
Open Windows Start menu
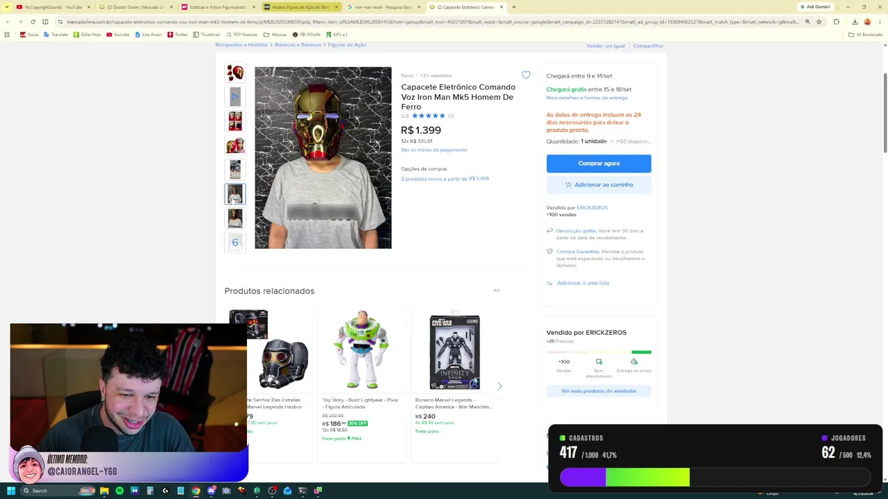coord(11,491)
